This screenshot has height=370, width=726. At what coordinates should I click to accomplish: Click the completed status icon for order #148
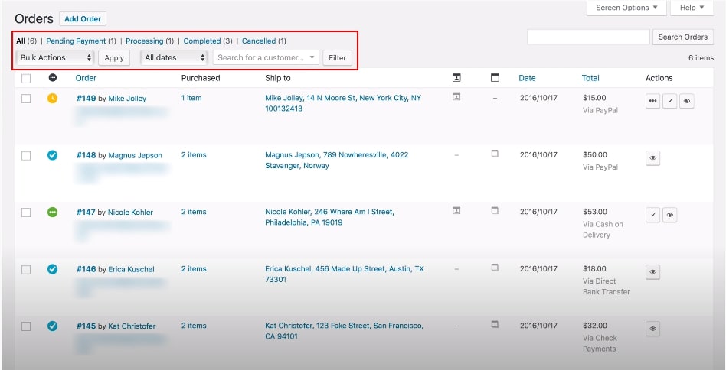point(52,155)
